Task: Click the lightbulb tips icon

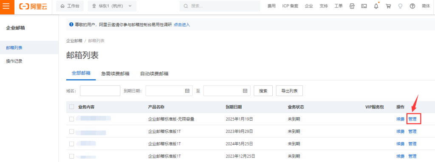Action: coord(400,6)
